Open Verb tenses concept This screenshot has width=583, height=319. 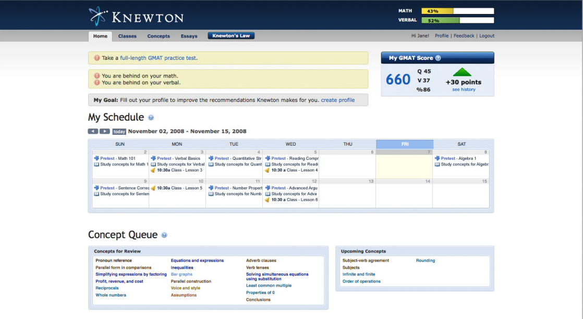(x=257, y=267)
